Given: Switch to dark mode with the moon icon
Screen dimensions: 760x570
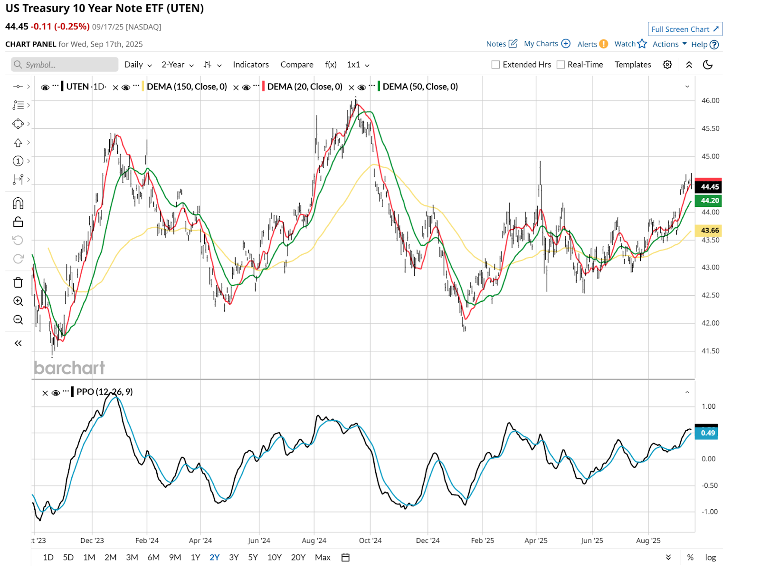Looking at the screenshot, I should tap(708, 65).
